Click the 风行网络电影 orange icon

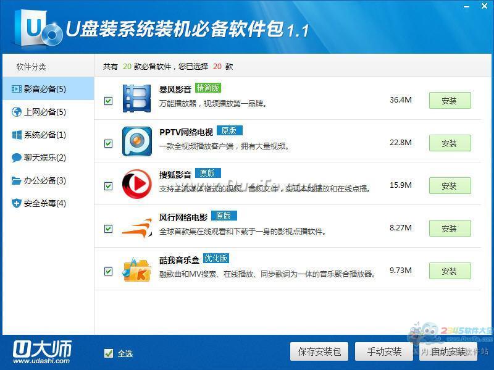coord(136,228)
